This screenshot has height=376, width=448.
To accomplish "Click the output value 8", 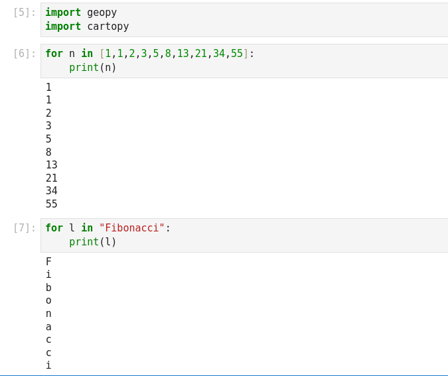I will 48,153.
